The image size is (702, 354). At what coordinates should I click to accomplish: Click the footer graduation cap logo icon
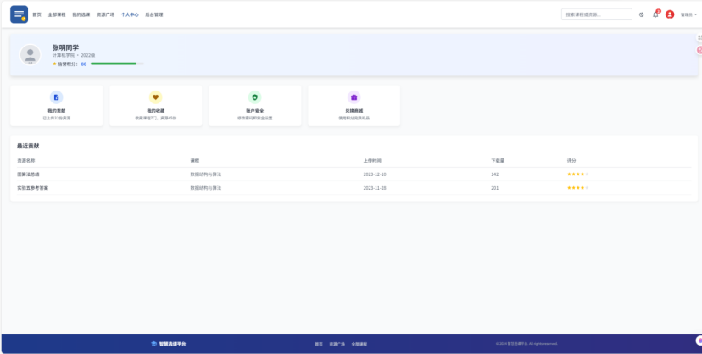click(x=154, y=344)
